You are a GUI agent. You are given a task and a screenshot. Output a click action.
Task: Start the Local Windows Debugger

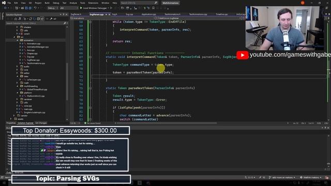pos(94,8)
